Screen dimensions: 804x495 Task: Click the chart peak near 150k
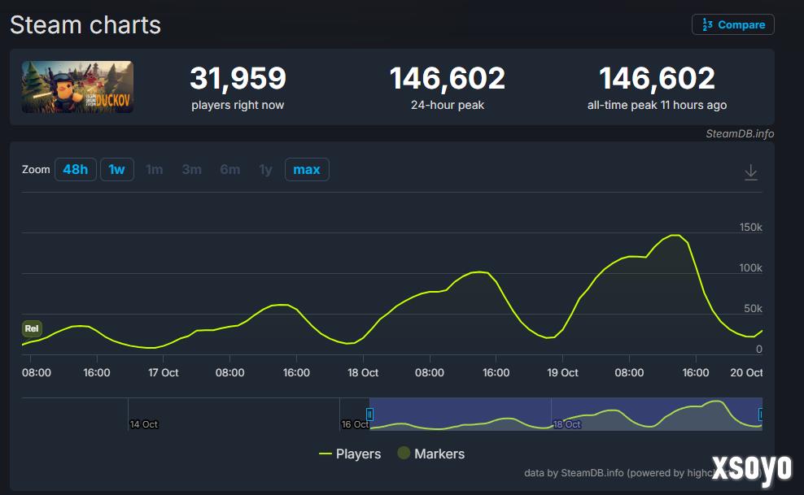[675, 235]
